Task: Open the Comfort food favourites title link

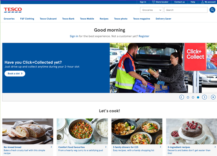Action: click(x=71, y=147)
